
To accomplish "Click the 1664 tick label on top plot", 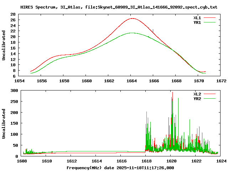I will 131,81.
